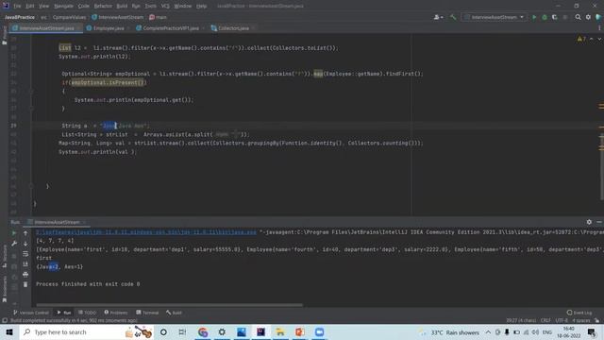
Task: Open the VCS menu
Action: pos(165,7)
